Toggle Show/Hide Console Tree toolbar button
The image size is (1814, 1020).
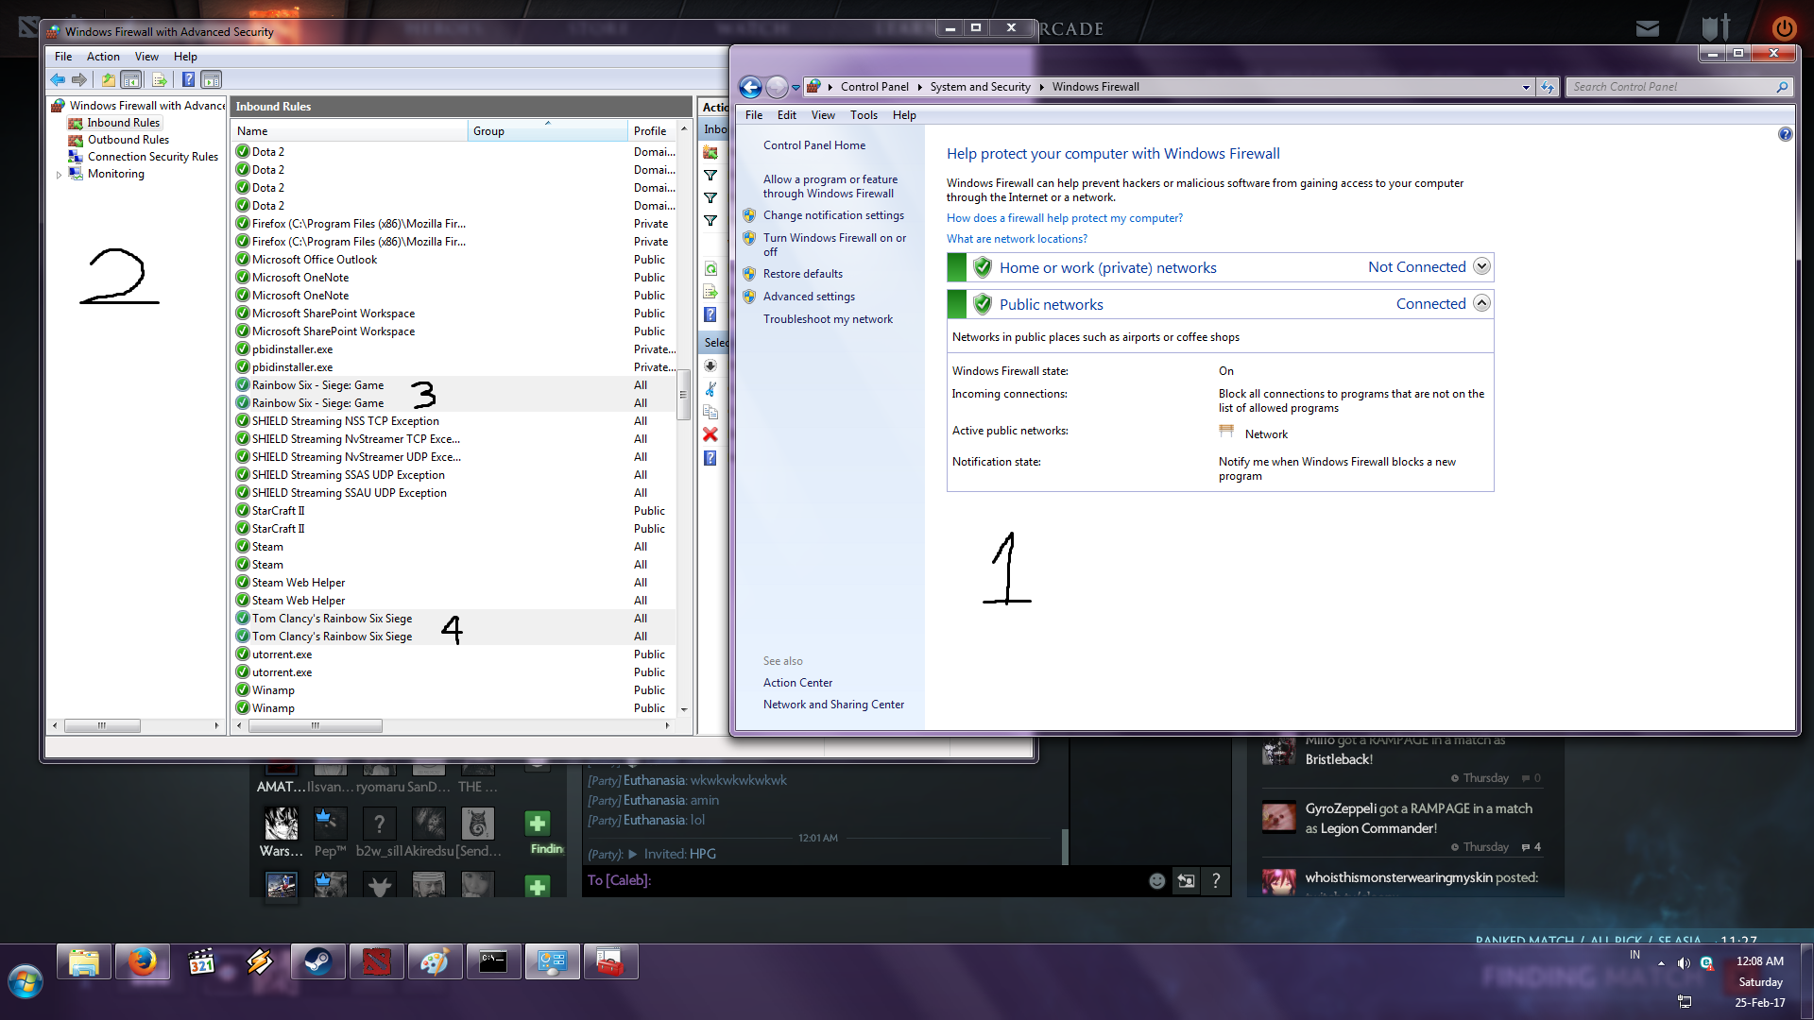click(131, 80)
